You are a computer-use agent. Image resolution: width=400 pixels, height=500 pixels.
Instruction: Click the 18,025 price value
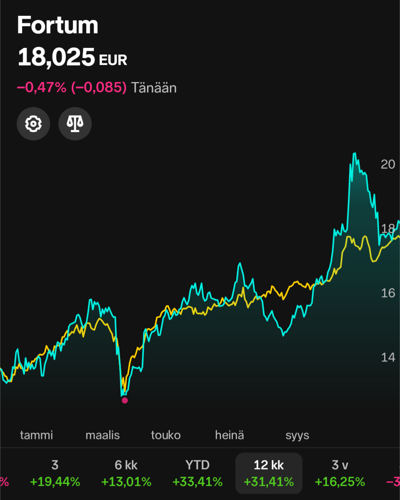tap(56, 58)
